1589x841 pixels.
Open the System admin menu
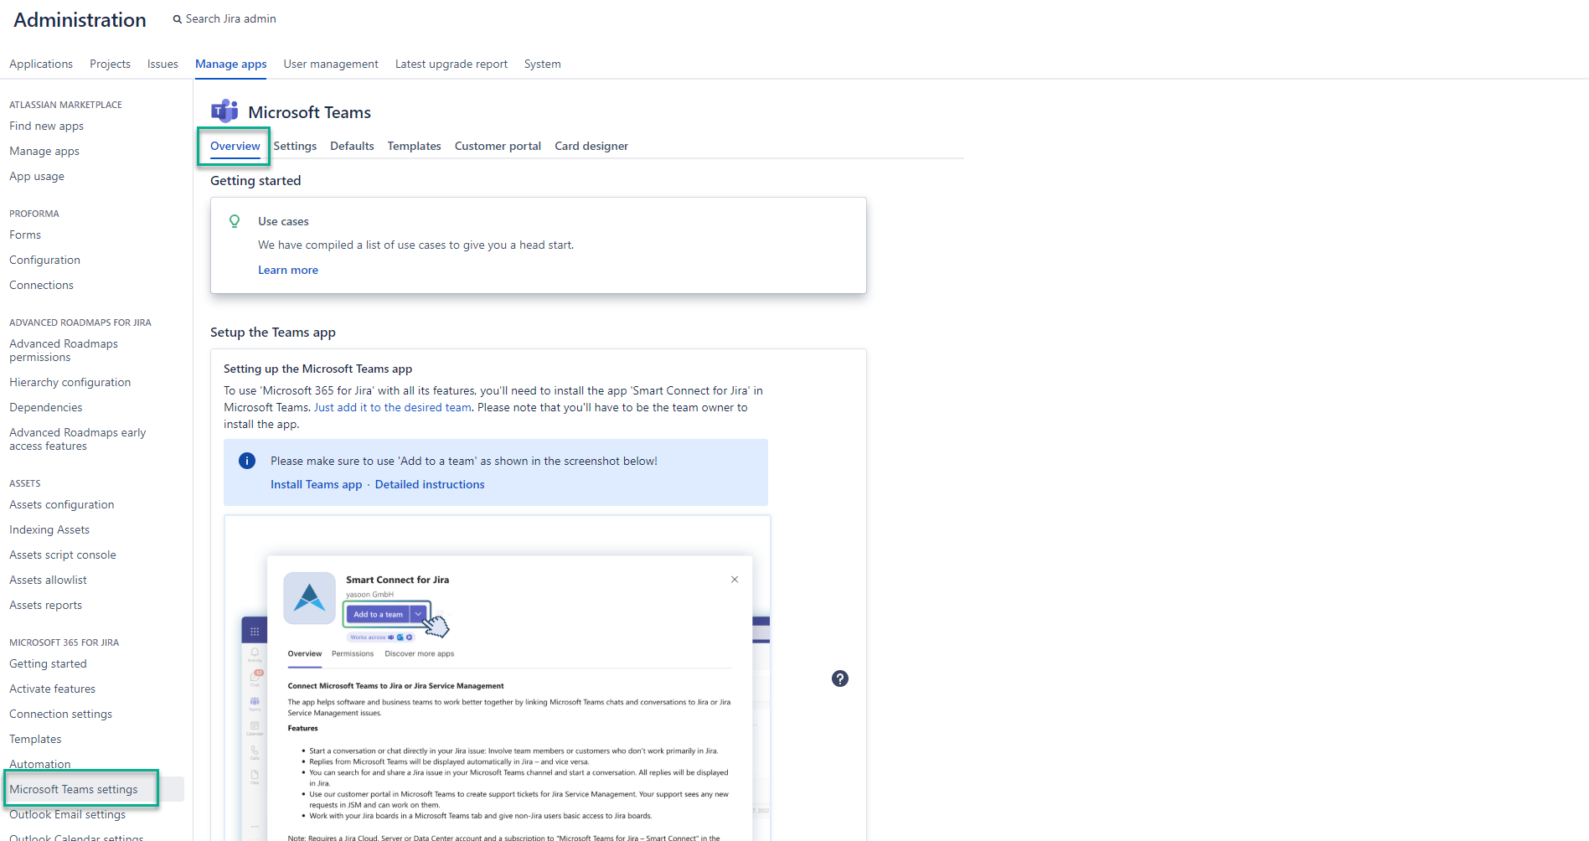tap(543, 64)
